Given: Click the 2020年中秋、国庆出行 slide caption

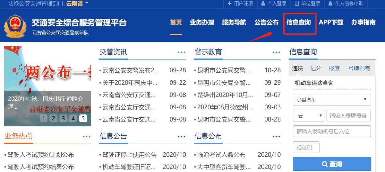Looking at the screenshot, I should (x=46, y=102).
